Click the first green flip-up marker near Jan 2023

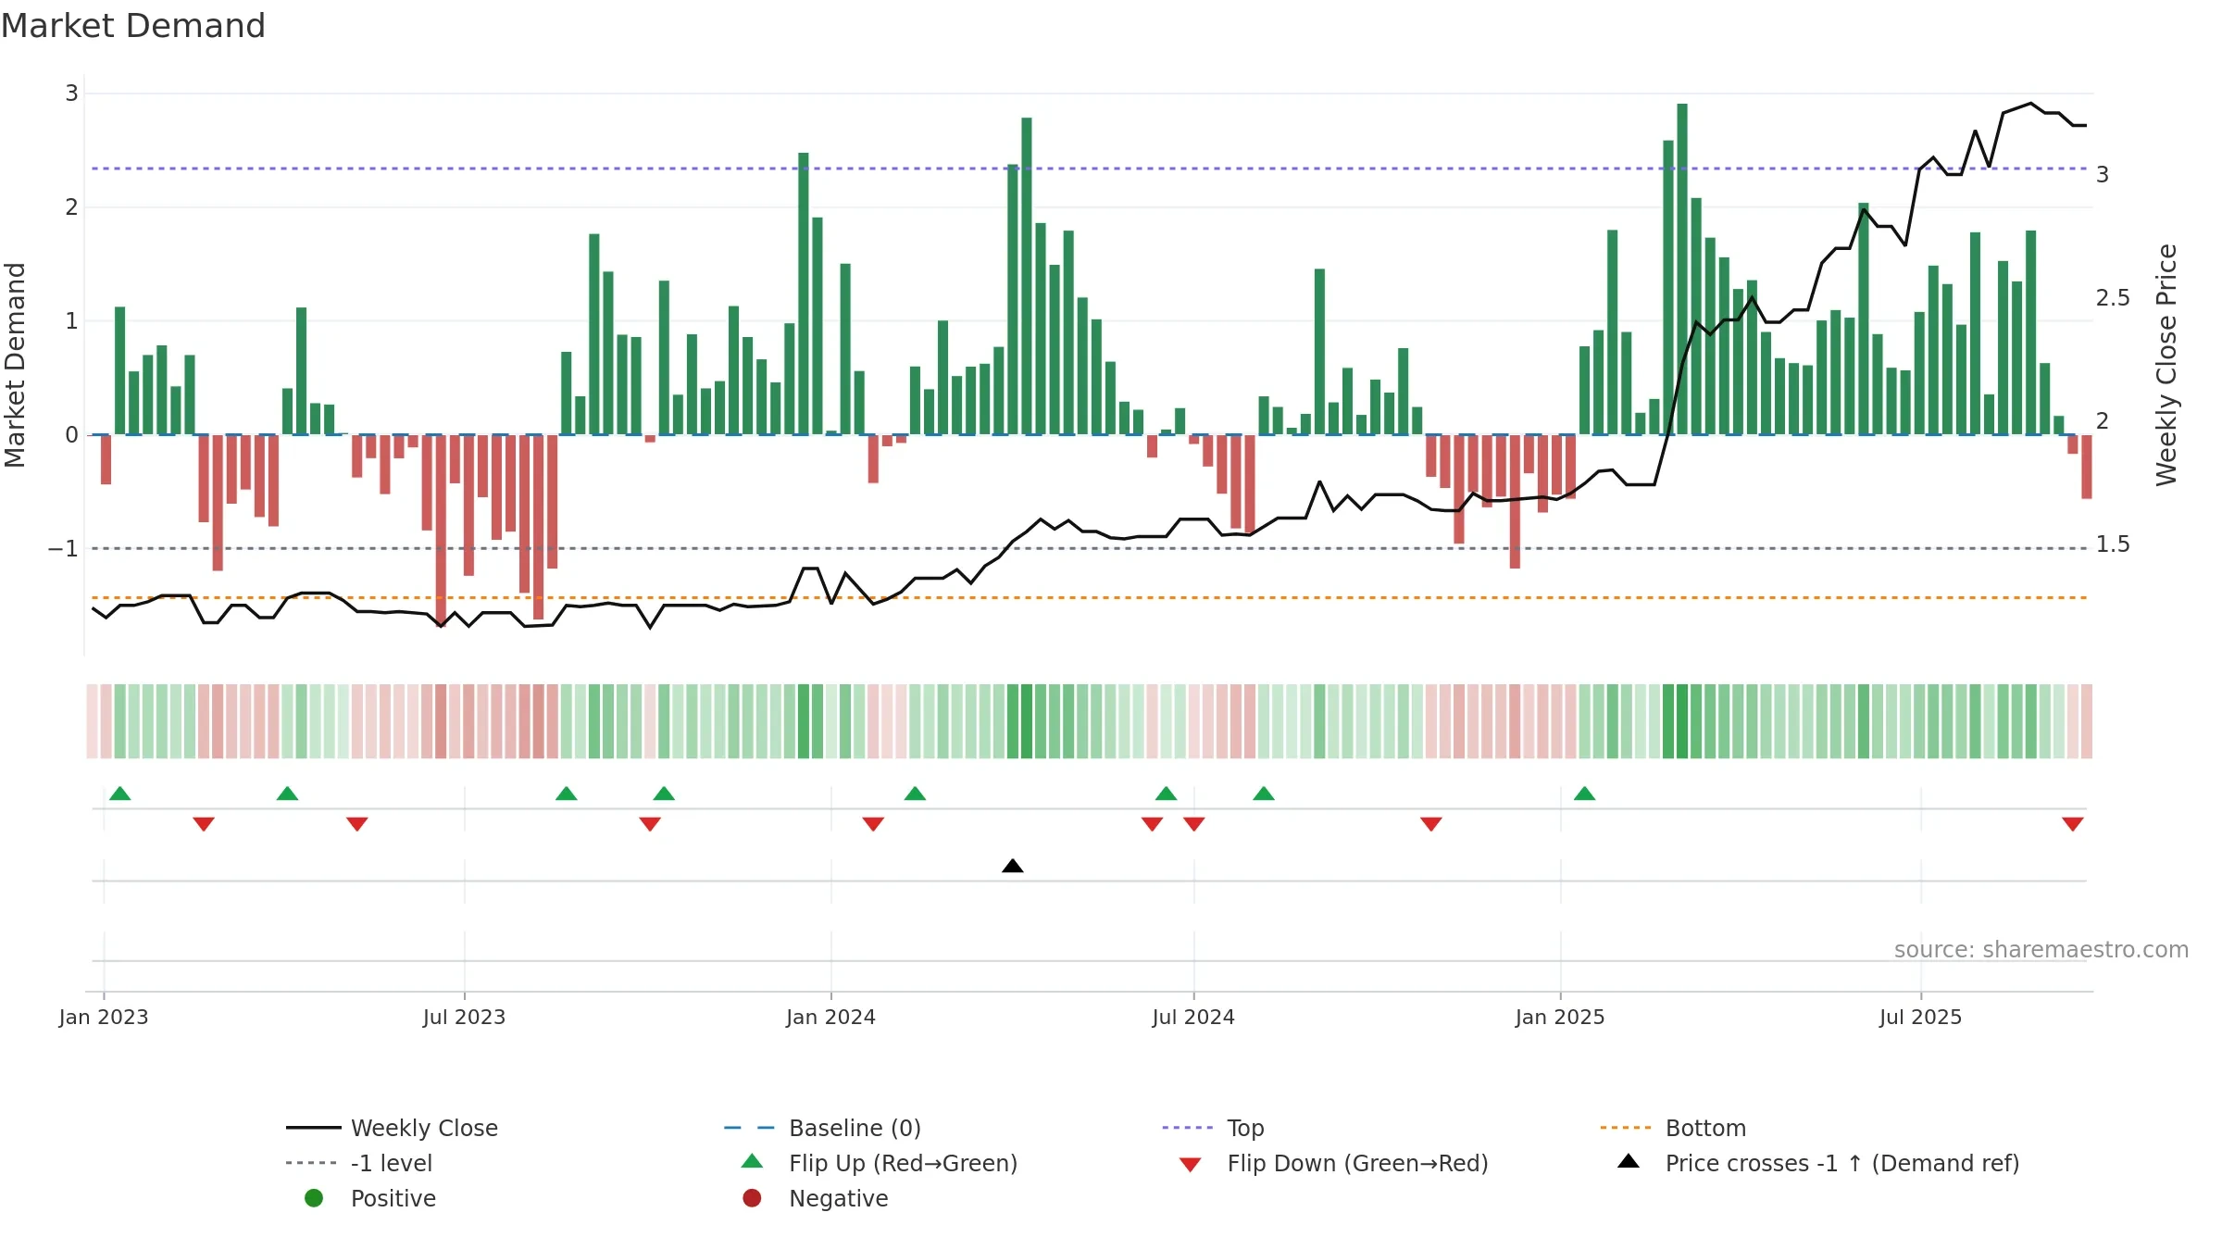120,794
